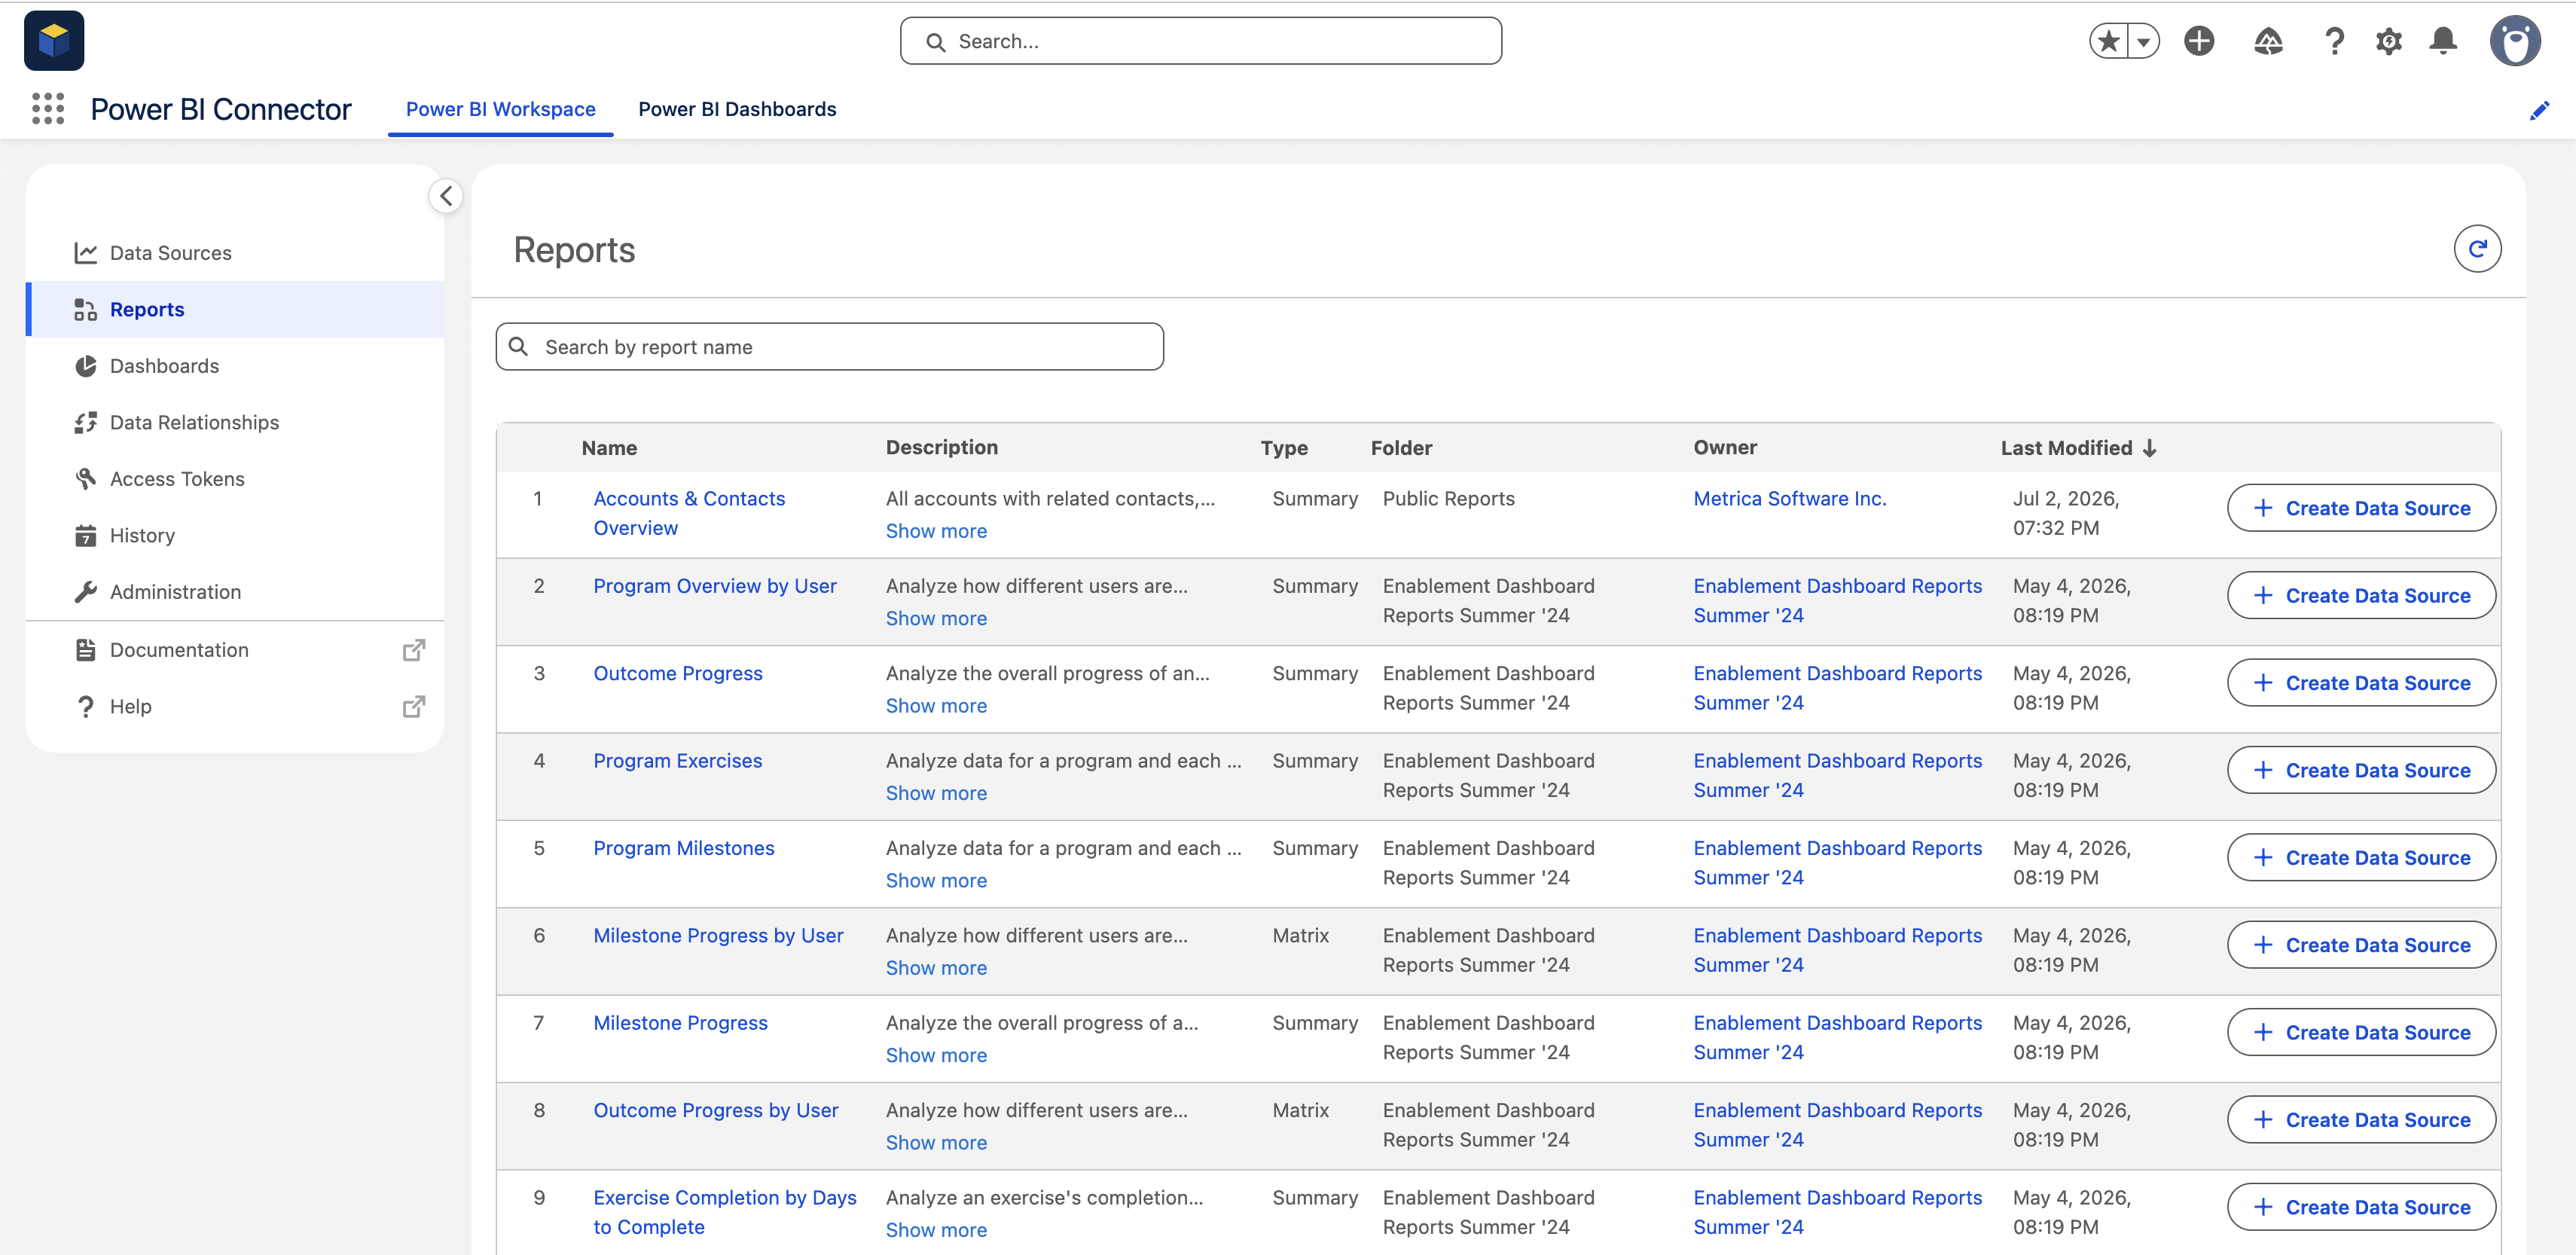Screen dimensions: 2576x1255
Task: Create Data Source for Program Milestones
Action: 2361,857
